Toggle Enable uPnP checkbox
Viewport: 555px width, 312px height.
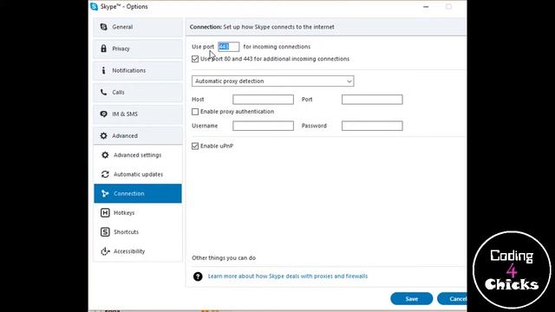pyautogui.click(x=195, y=146)
